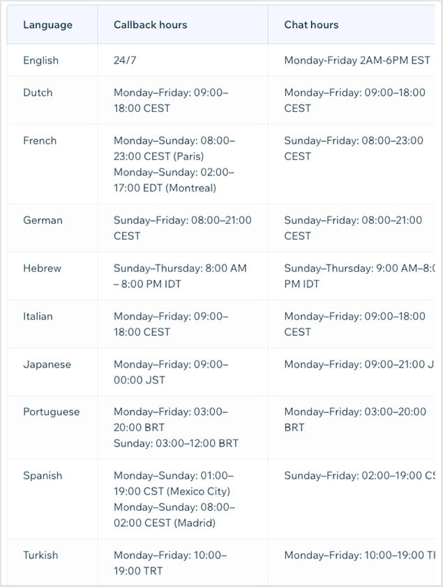443x587 pixels.
Task: Click the Language column header
Action: tap(47, 25)
